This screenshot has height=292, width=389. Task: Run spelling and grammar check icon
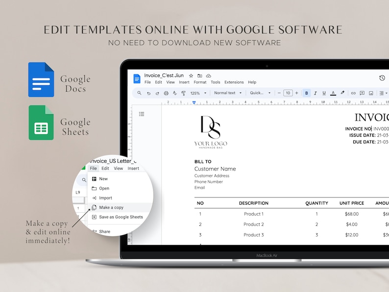coord(174,93)
